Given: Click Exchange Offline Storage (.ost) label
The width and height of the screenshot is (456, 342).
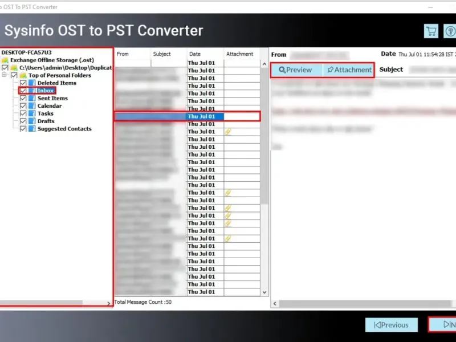Looking at the screenshot, I should [52, 60].
